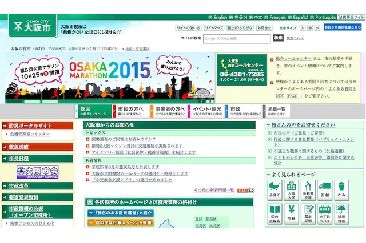
Task: Select the 市民の方へ tab
Action: click(x=131, y=111)
